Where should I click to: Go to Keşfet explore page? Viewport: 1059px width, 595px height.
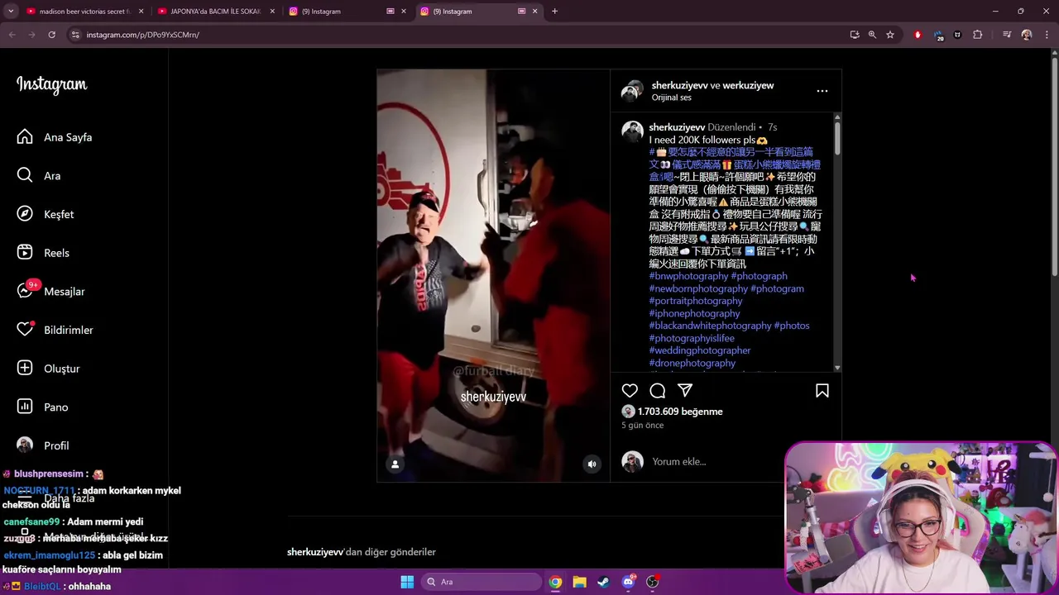click(46, 214)
